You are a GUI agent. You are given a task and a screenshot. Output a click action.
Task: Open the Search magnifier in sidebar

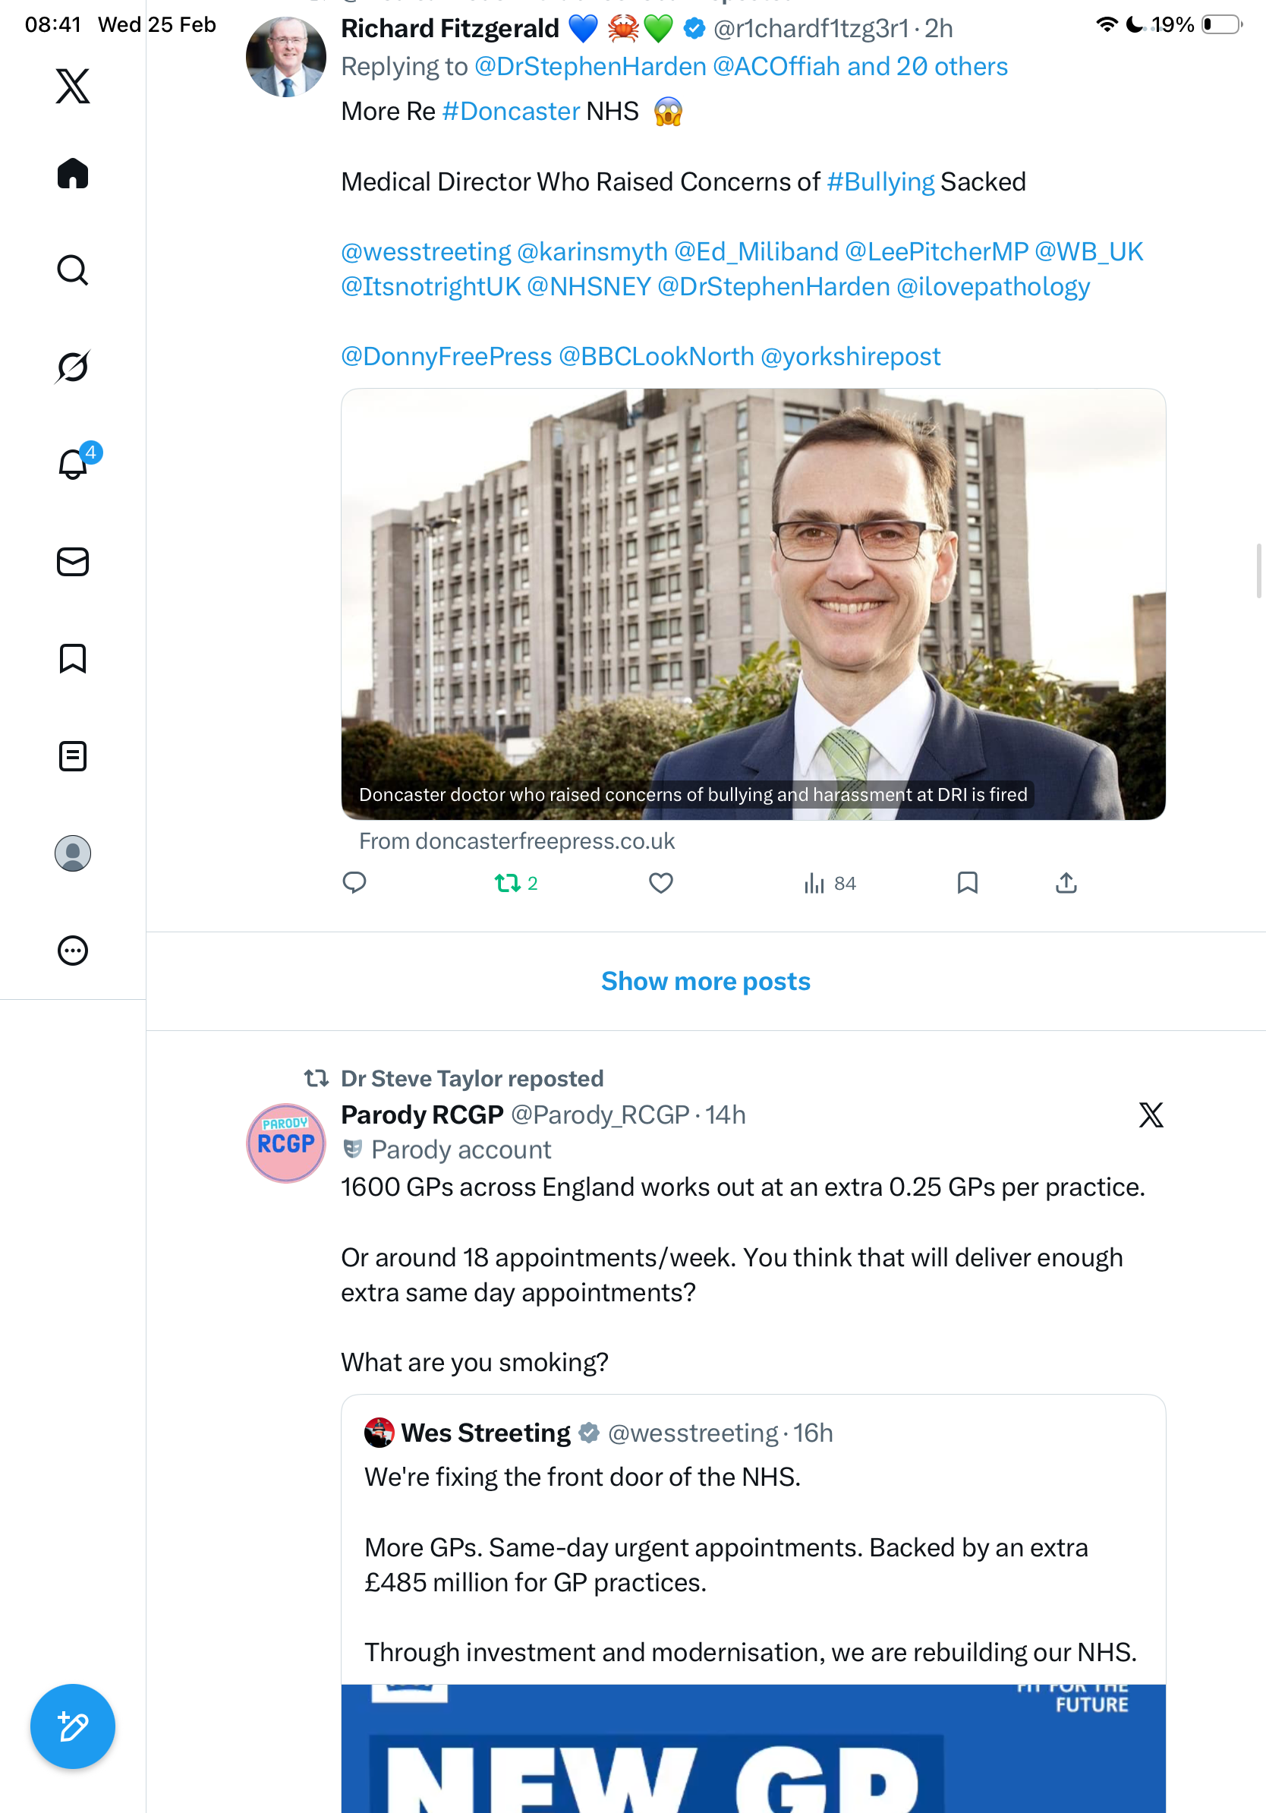[x=73, y=270]
